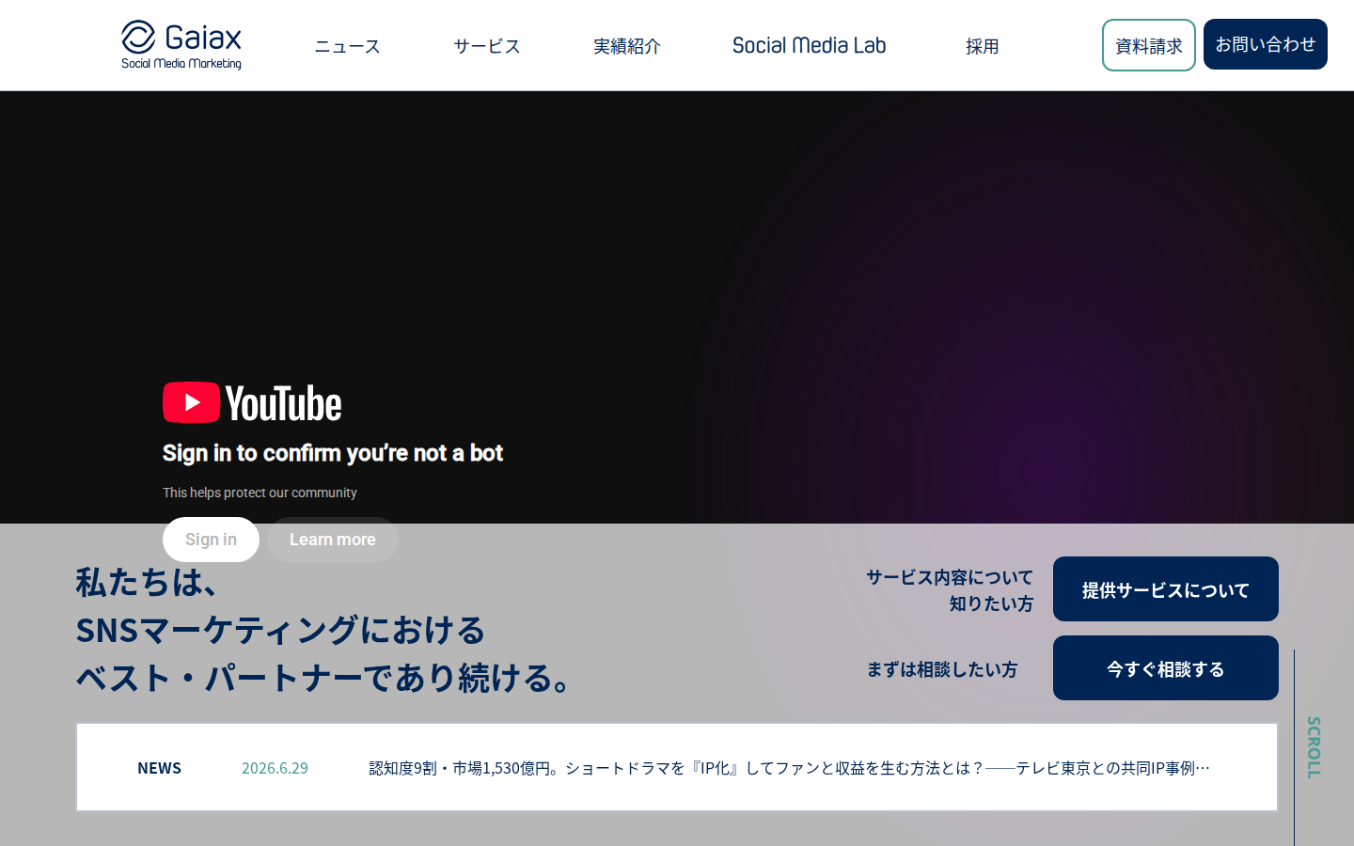The width and height of the screenshot is (1354, 846).
Task: Click the vertical SCROLL indicator
Action: [1314, 747]
